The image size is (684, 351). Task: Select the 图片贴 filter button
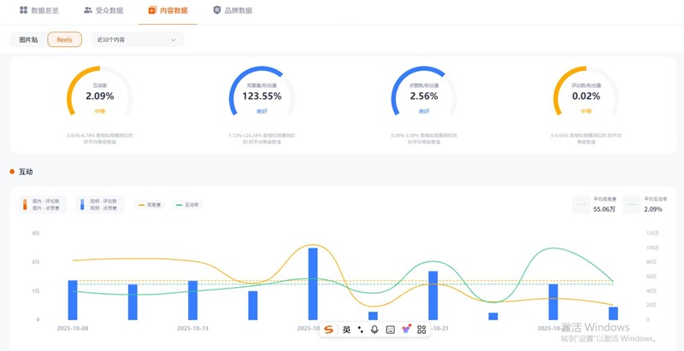tap(28, 39)
